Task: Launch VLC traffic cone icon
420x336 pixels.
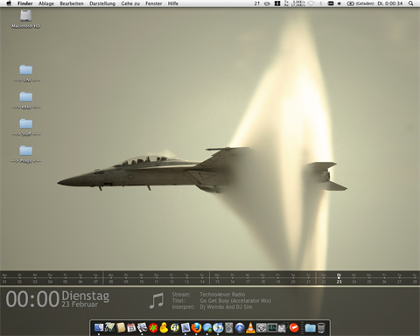Action: click(250, 328)
